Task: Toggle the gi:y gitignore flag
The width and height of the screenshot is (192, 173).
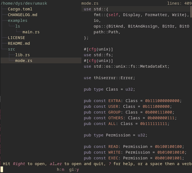Action: click(74, 169)
